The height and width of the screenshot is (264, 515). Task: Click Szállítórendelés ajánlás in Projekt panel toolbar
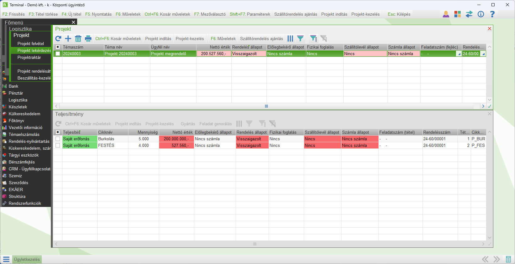(261, 39)
